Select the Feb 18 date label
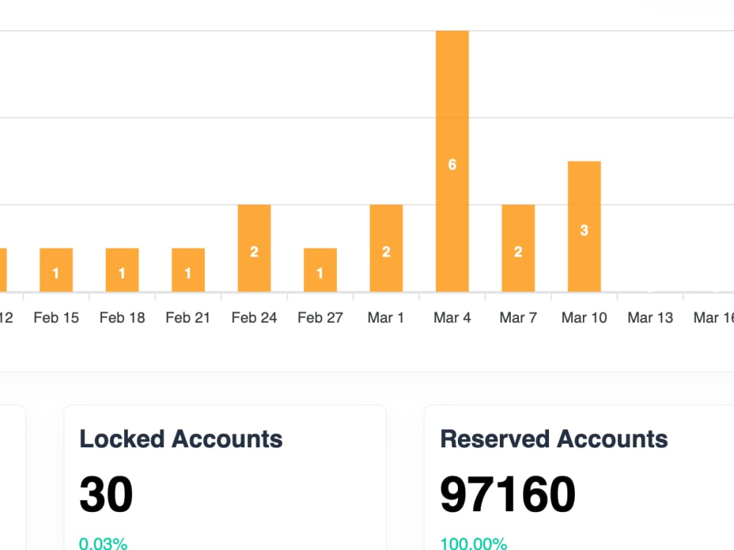The height and width of the screenshot is (550, 734). tap(122, 317)
